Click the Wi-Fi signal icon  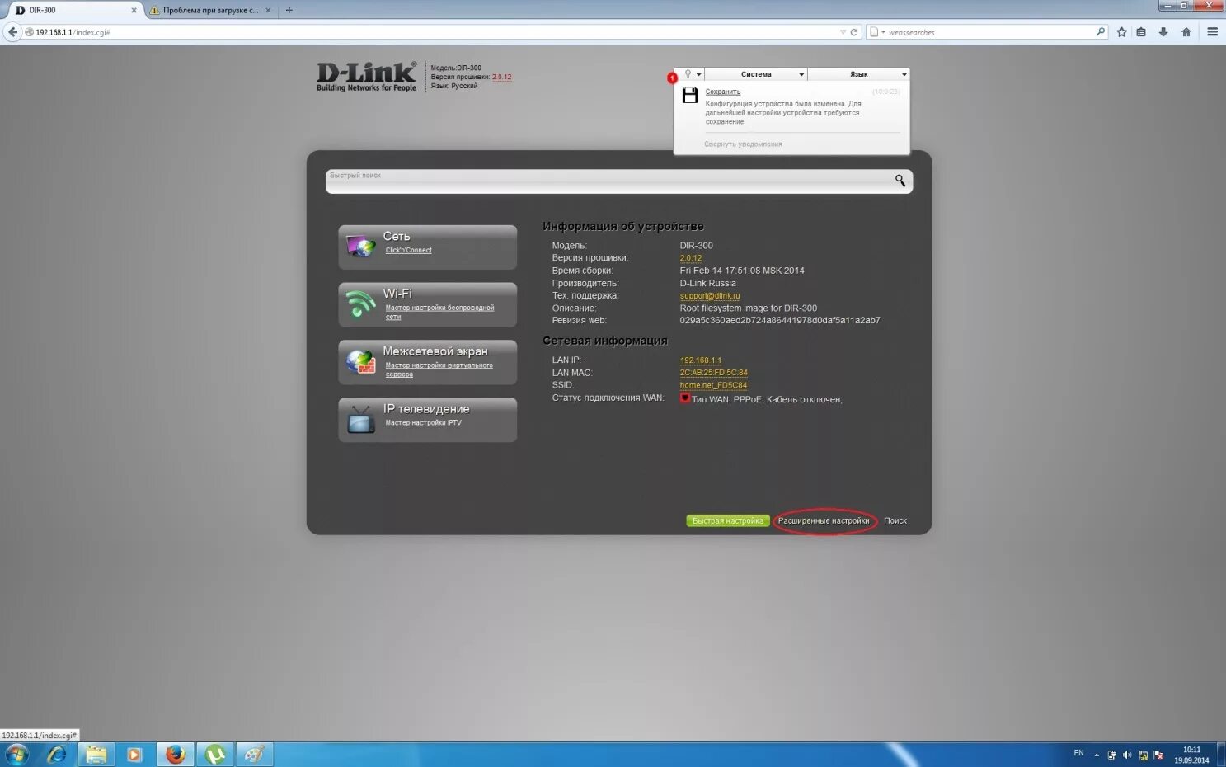[x=361, y=304]
